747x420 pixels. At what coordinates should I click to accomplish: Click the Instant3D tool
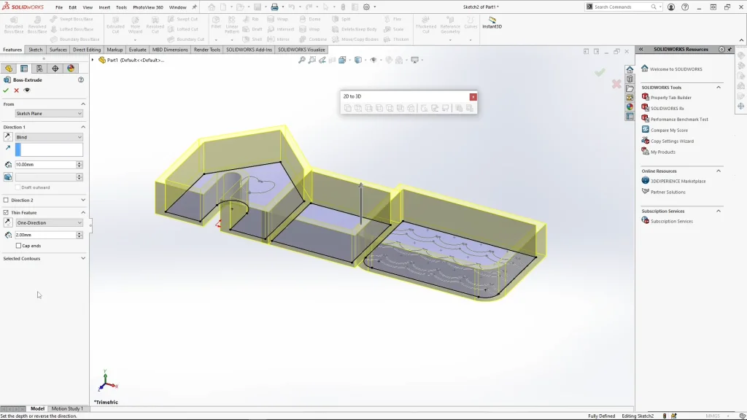coord(492,22)
